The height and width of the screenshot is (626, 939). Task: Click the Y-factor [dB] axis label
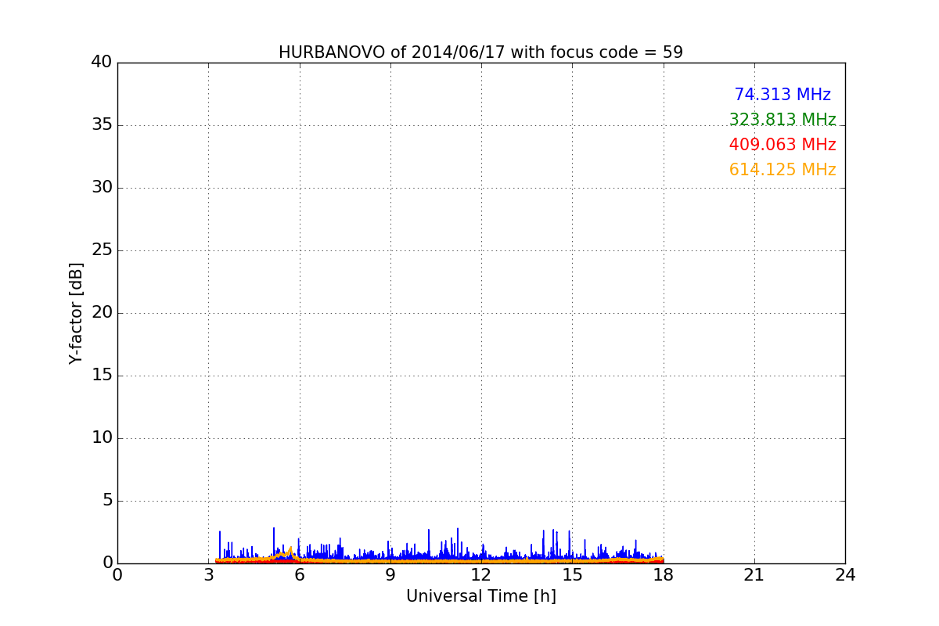coord(76,313)
